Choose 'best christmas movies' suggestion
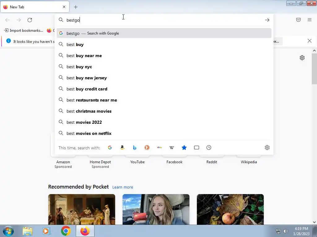The image size is (317, 237). [x=164, y=111]
